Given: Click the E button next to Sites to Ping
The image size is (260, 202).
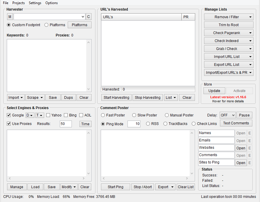Looking at the screenshot, I should 249,163.
